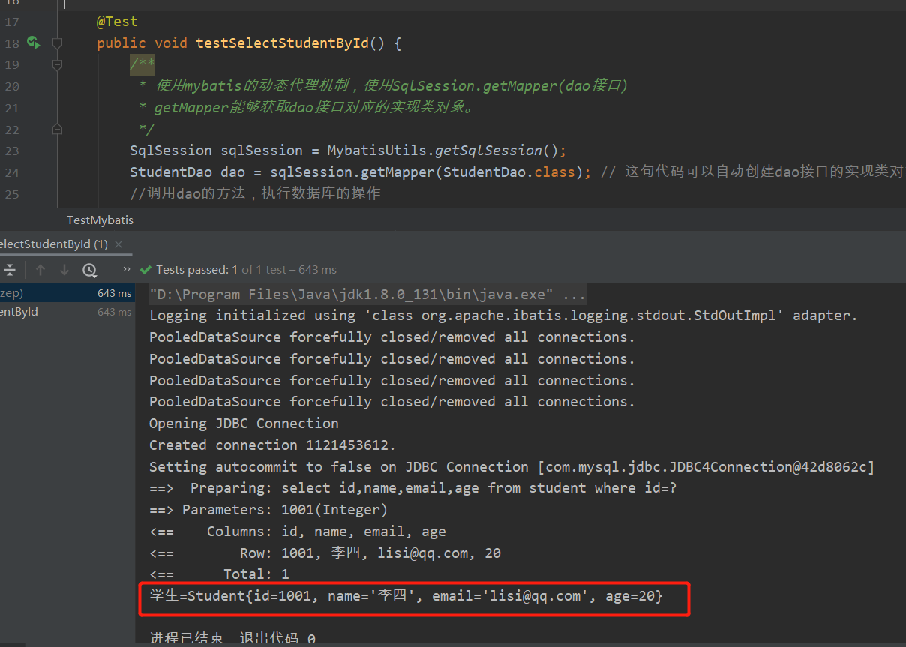Show more test toolbar actions chevrons
This screenshot has width=906, height=647.
(x=127, y=269)
